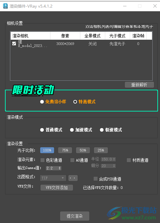Screen dimensions: 160x223
Task: Close the VRay plugin window
Action: click(x=155, y=6)
